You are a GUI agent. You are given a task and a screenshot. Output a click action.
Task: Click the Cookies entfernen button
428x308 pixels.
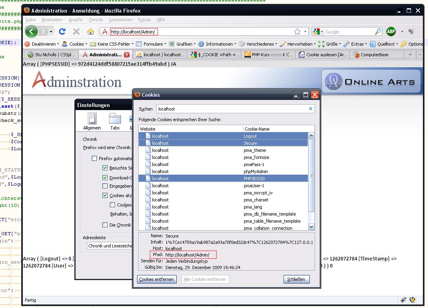tap(157, 279)
